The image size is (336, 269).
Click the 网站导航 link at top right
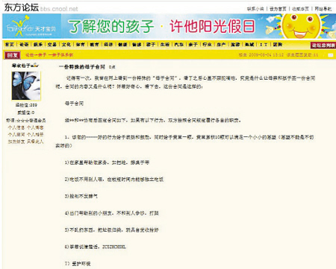coord(323,9)
